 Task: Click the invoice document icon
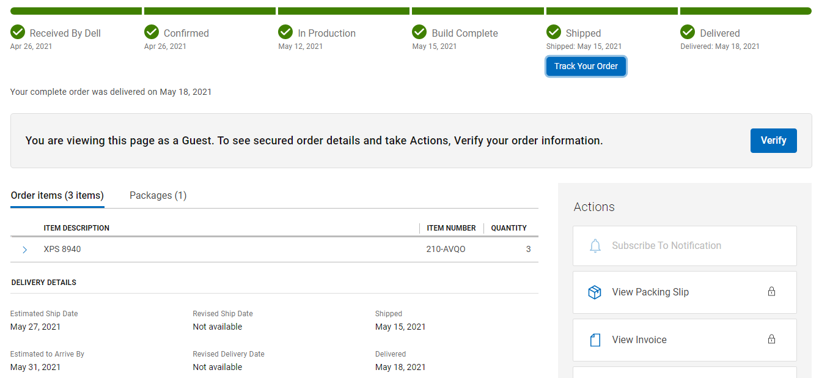tap(595, 340)
